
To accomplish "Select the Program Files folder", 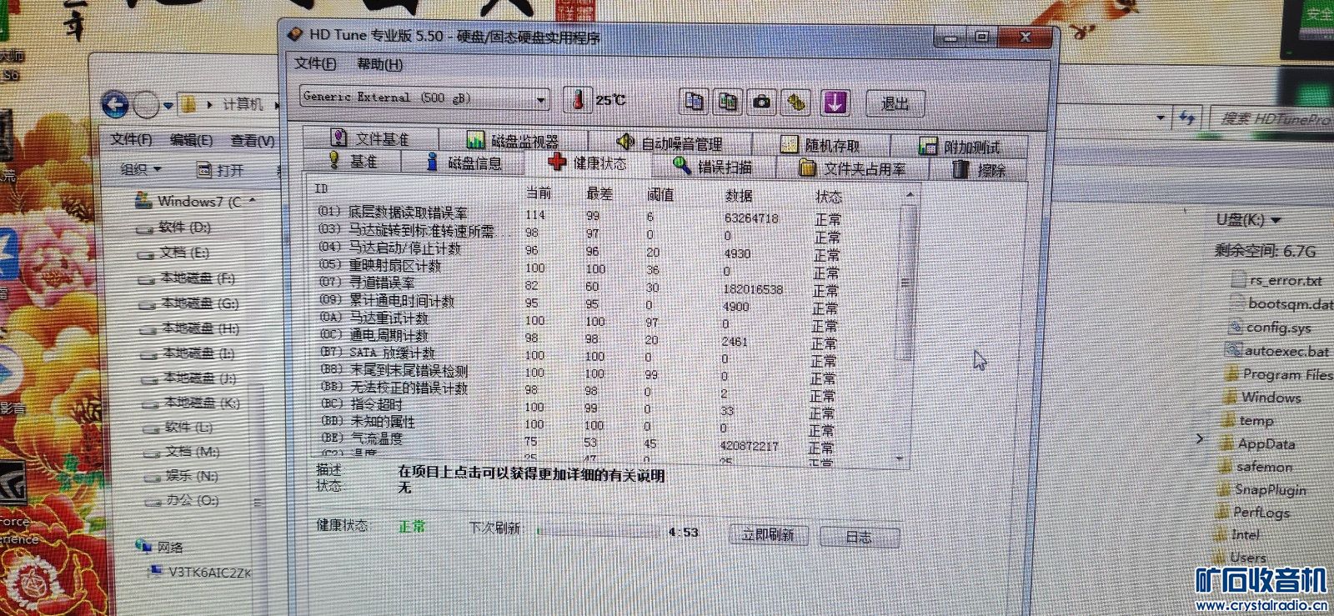I will [x=1279, y=374].
